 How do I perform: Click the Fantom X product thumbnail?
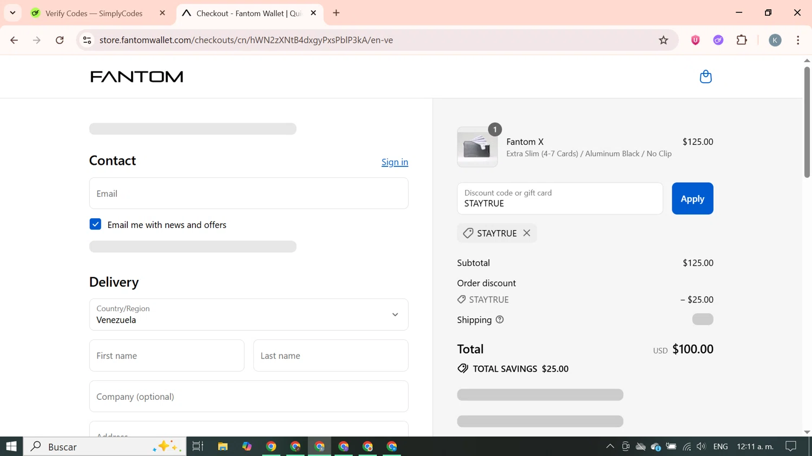(477, 147)
